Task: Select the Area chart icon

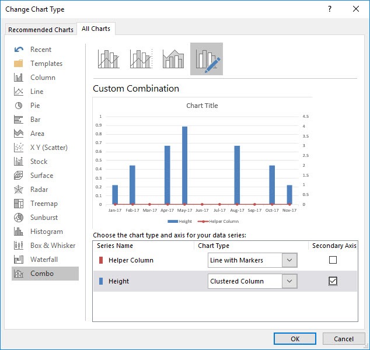Action: tap(19, 134)
